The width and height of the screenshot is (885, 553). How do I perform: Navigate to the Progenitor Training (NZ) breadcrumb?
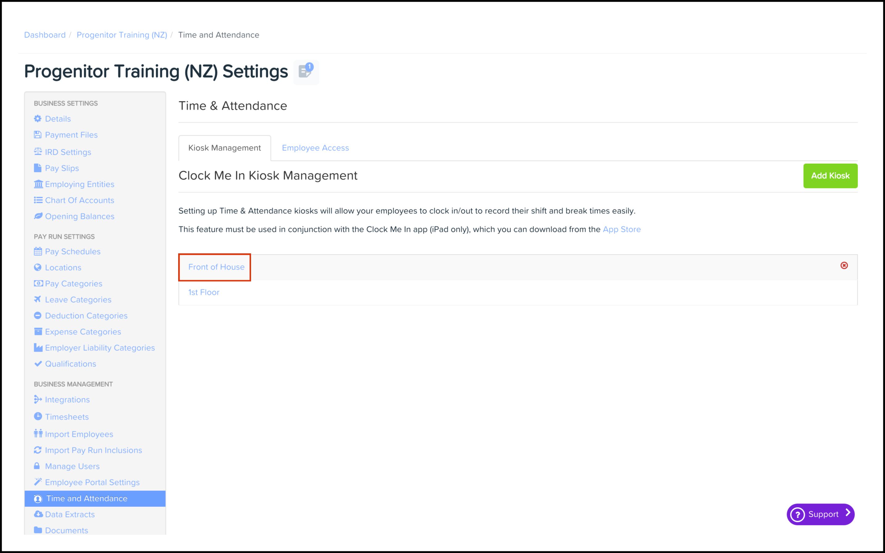pos(122,35)
